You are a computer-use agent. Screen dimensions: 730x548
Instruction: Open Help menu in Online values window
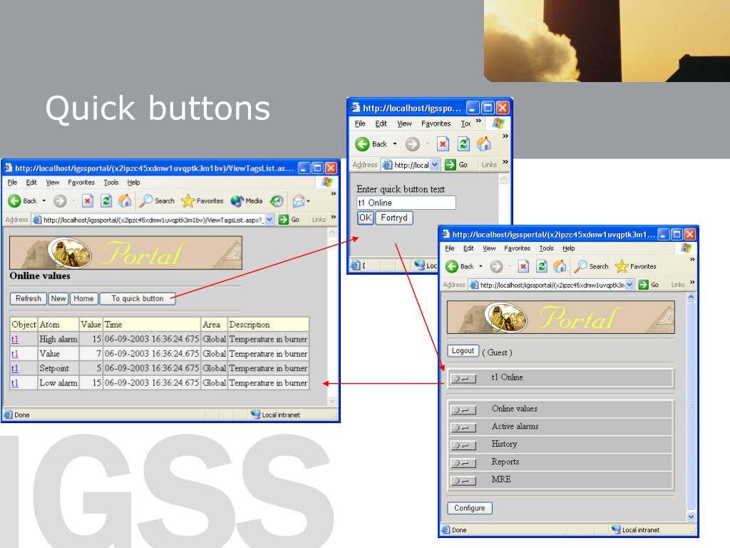133,182
